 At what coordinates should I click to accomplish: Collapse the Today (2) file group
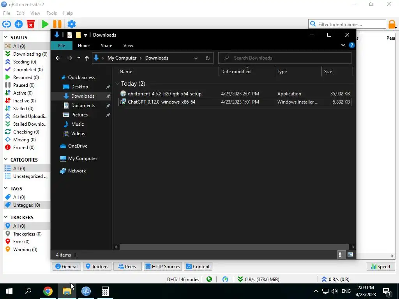(117, 83)
